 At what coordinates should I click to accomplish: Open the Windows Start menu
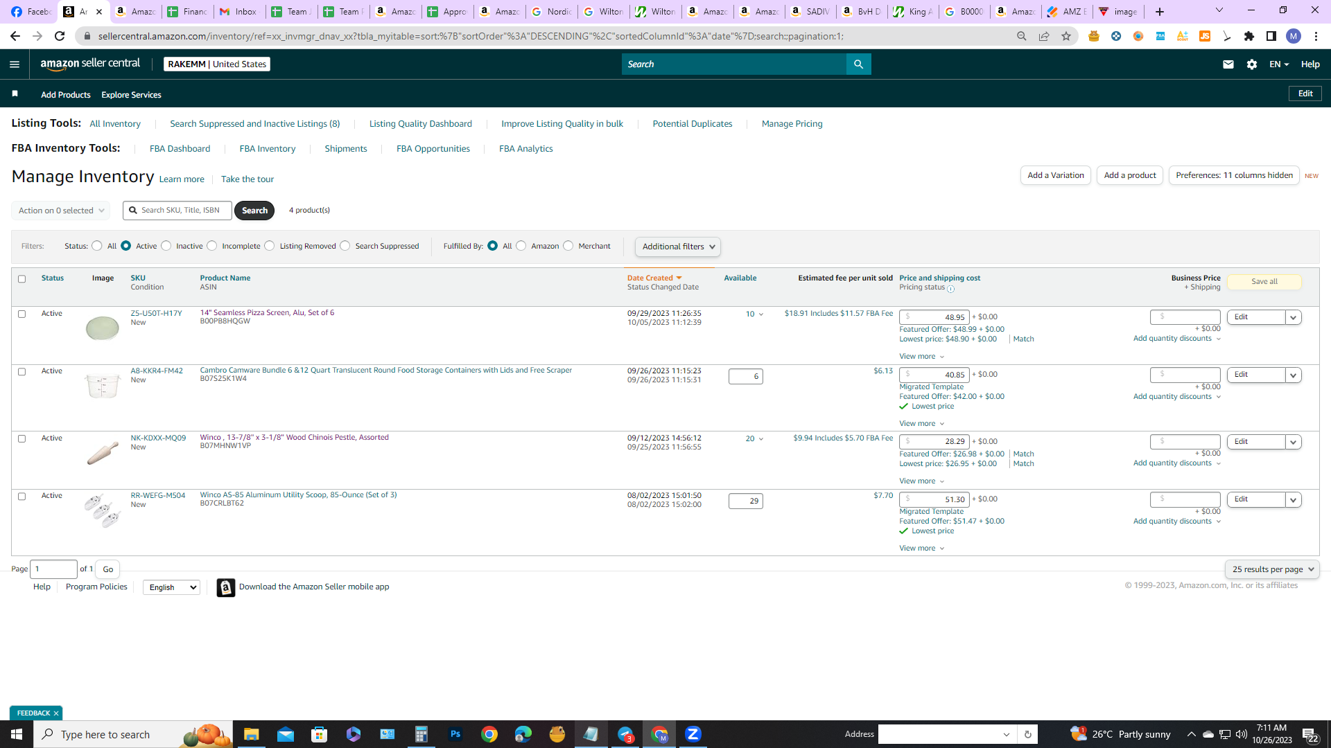click(x=17, y=734)
